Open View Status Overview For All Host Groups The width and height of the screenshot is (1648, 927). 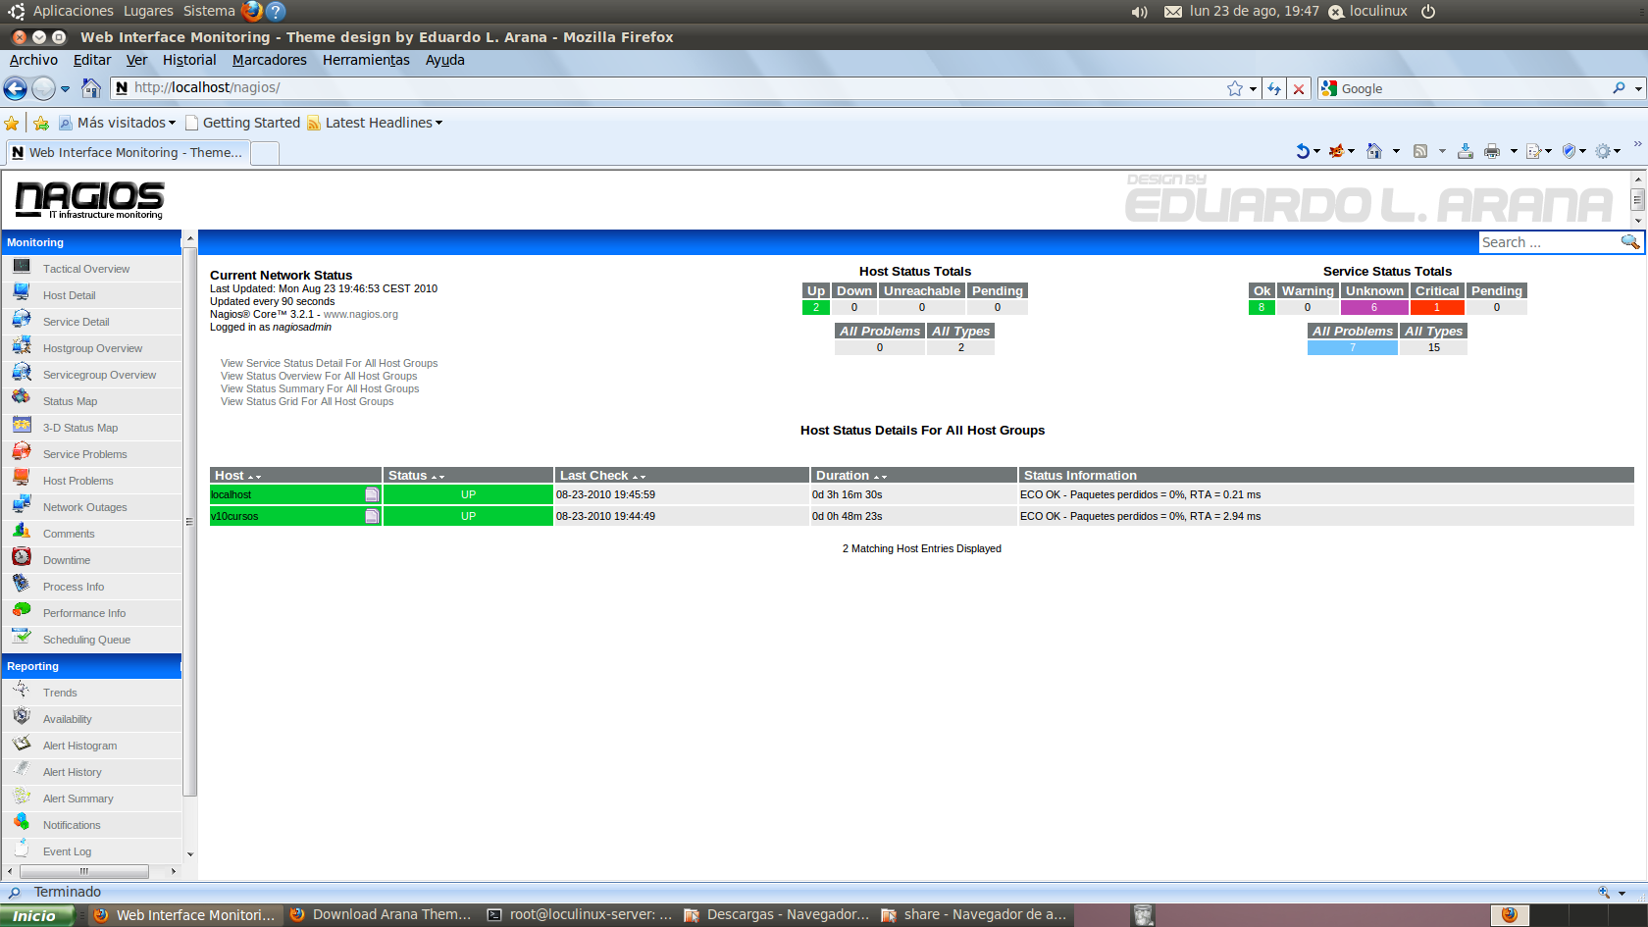(x=319, y=376)
